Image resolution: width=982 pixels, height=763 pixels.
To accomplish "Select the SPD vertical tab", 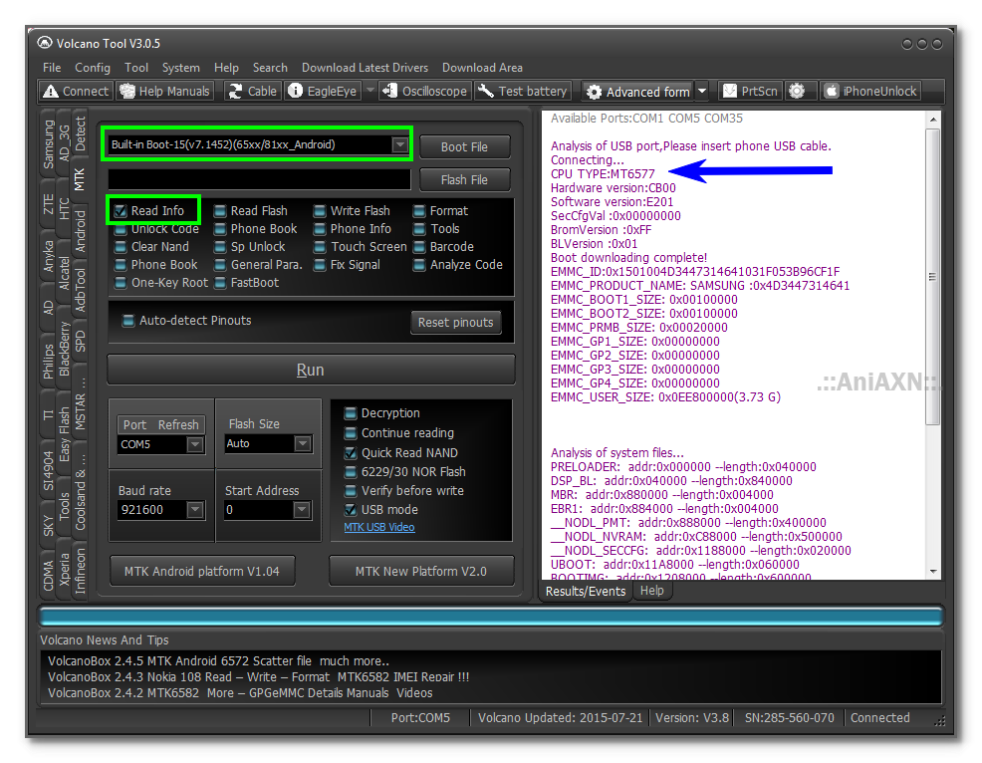I will tap(80, 342).
